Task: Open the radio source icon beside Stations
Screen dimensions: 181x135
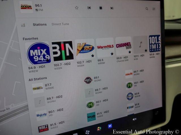Action: point(23,25)
